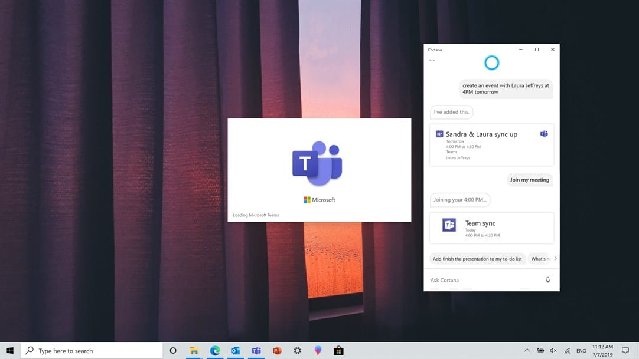Click the 'What's' suggestion chip
This screenshot has width=639, height=359.
click(540, 259)
